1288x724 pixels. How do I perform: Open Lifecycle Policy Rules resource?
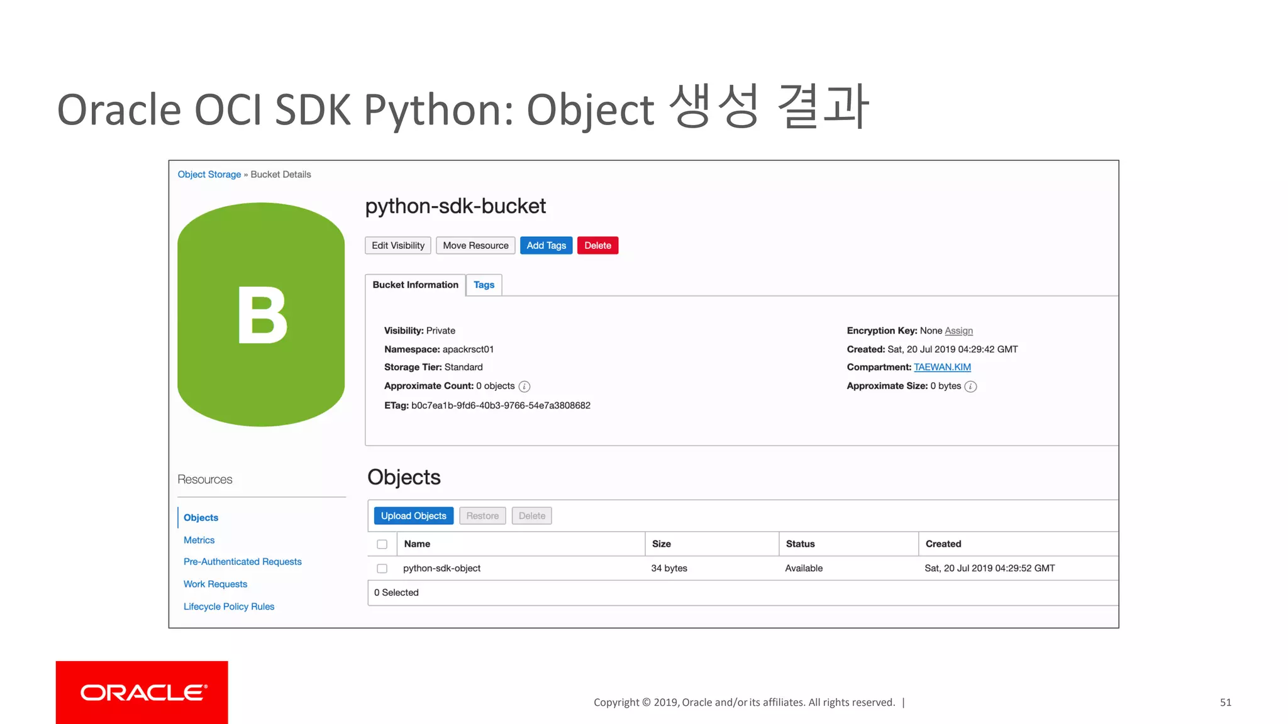(229, 606)
